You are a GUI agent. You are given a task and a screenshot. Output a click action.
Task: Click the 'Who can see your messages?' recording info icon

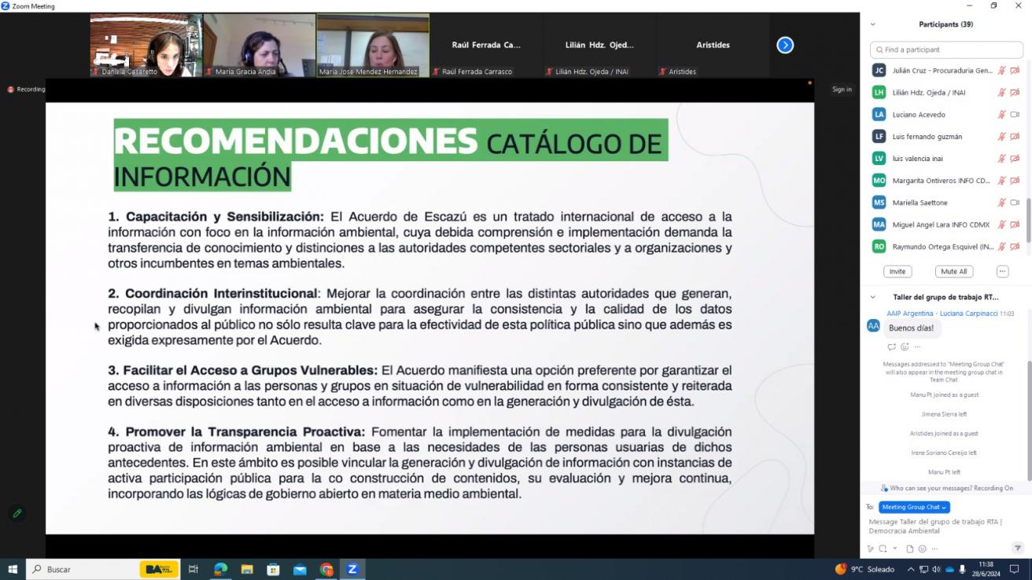[883, 487]
